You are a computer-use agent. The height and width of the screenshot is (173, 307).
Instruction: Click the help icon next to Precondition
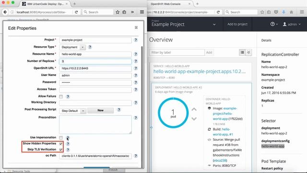click(136, 118)
